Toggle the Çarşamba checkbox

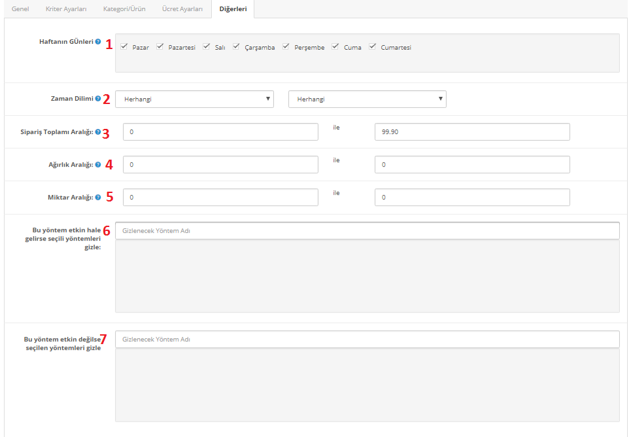(237, 46)
